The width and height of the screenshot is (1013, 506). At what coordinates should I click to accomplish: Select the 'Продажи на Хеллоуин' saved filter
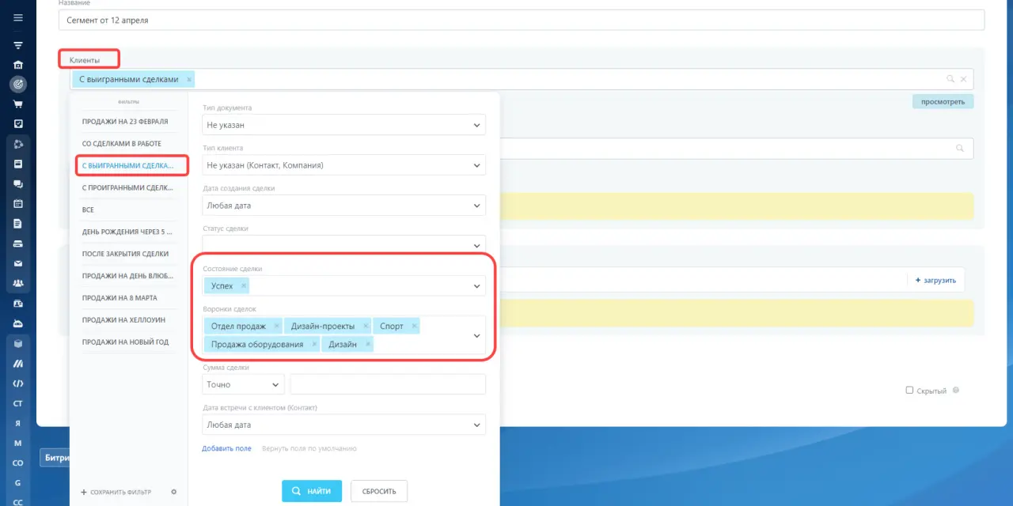pos(125,320)
